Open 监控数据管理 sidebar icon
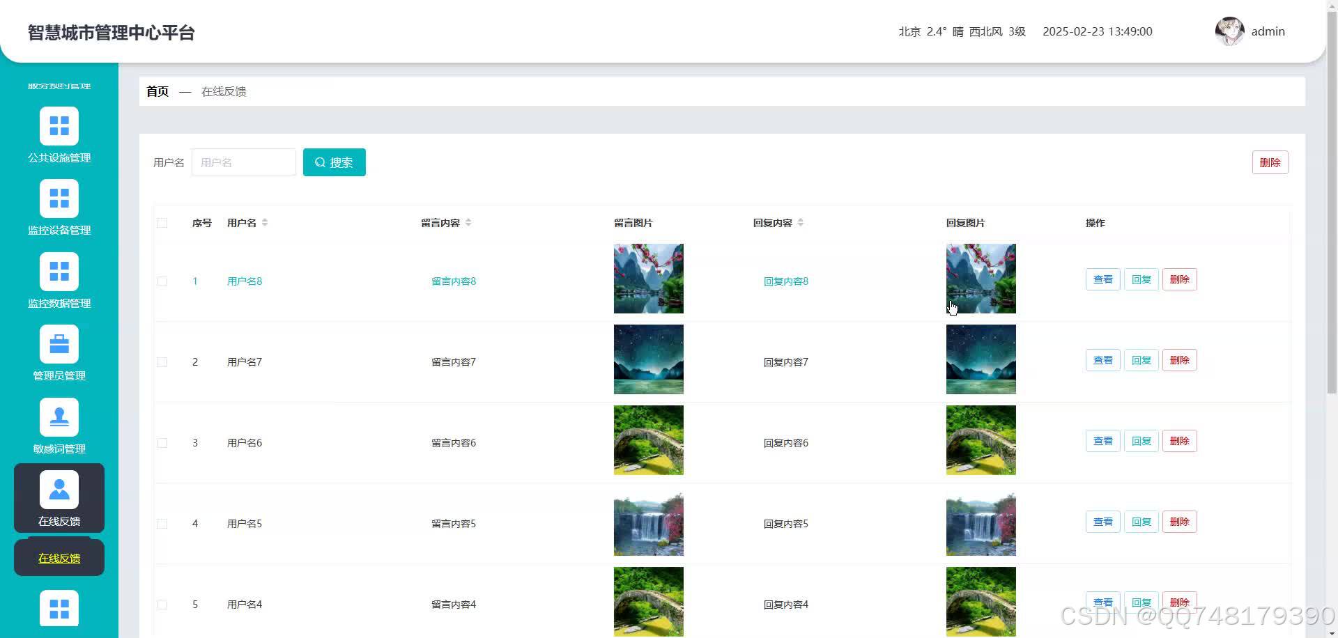 coord(59,272)
